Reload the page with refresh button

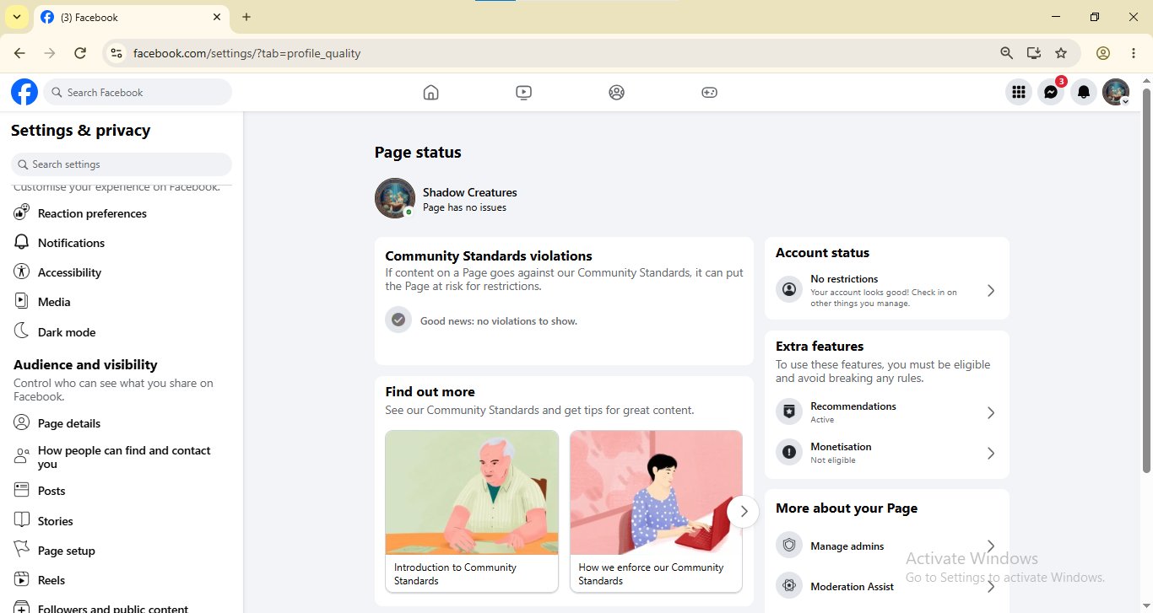tap(80, 53)
